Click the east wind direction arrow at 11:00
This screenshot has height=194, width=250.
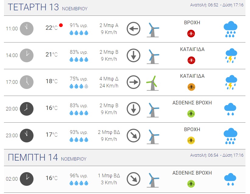click(133, 29)
